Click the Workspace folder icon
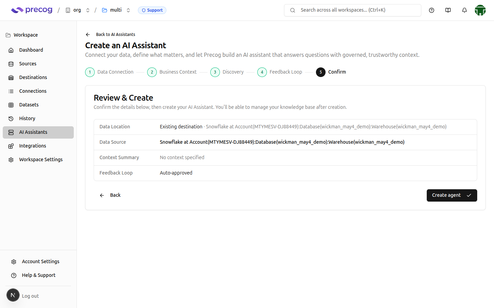The width and height of the screenshot is (494, 308). coord(8,35)
